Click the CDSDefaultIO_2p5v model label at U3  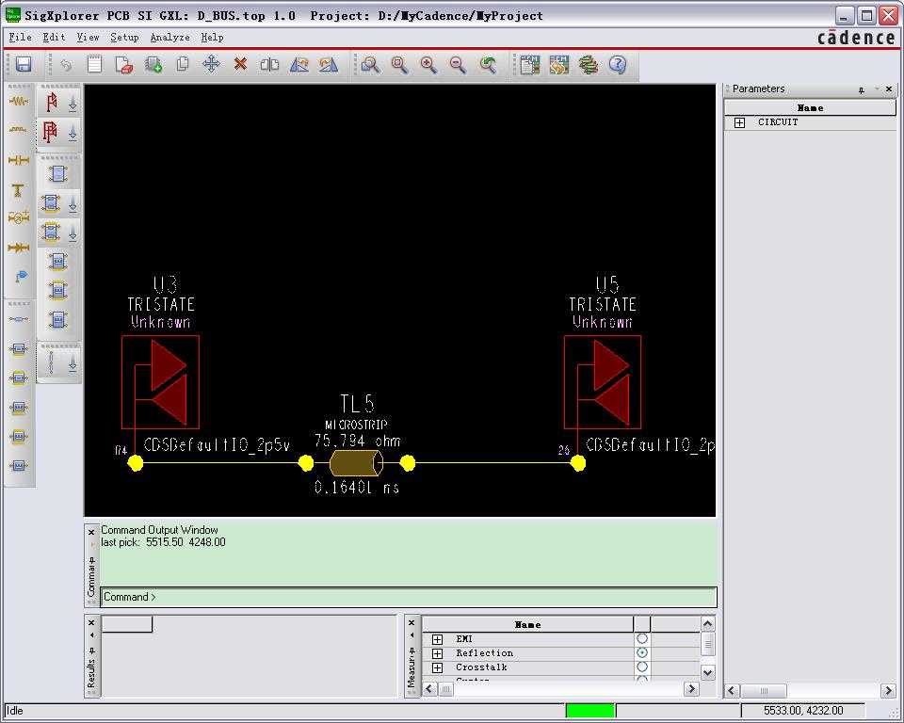(x=217, y=445)
